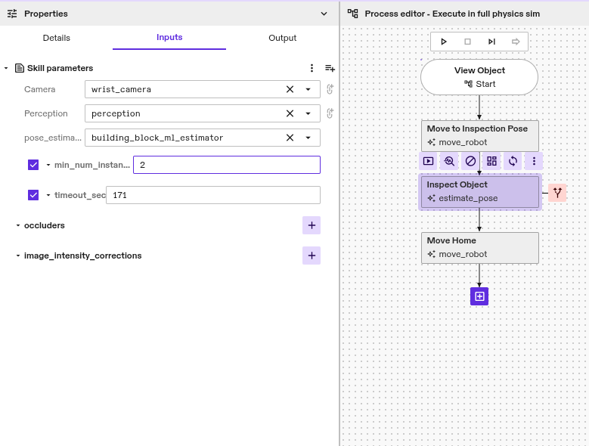
Task: Open the Perception dropdown
Action: pyautogui.click(x=308, y=113)
